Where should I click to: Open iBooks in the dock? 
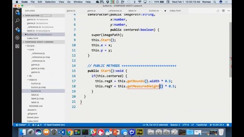[x=46, y=132]
